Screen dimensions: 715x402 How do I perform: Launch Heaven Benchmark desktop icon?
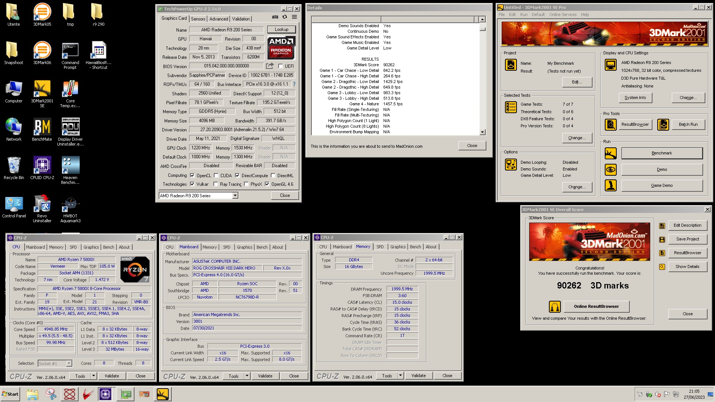(70, 170)
